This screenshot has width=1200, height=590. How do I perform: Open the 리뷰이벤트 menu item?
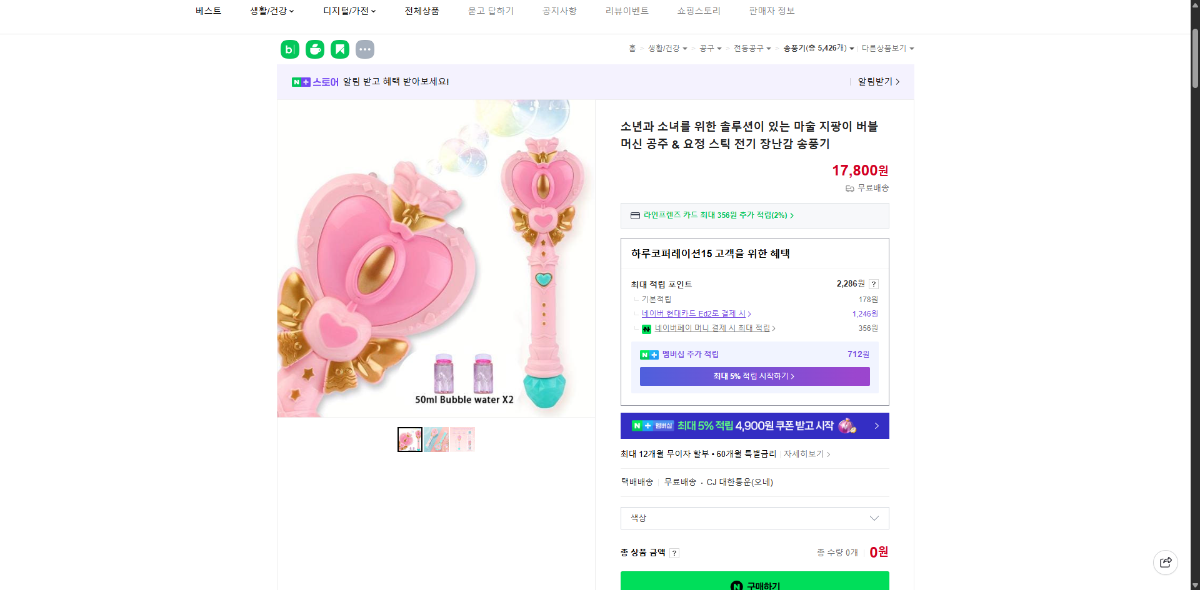pos(626,11)
